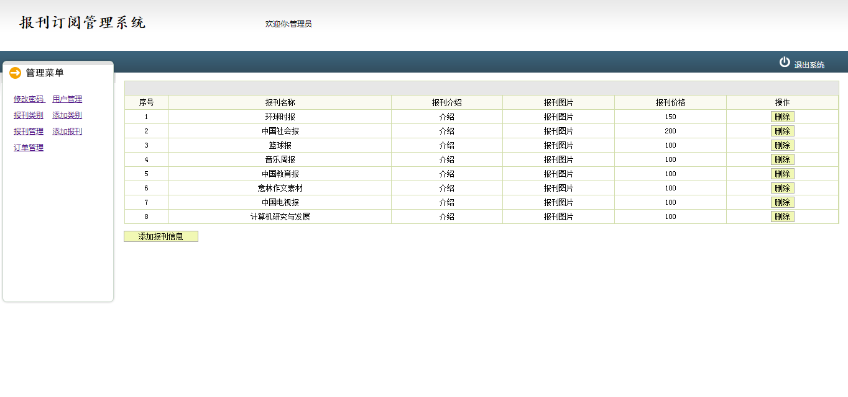Click the 报刊名称 column header

280,102
